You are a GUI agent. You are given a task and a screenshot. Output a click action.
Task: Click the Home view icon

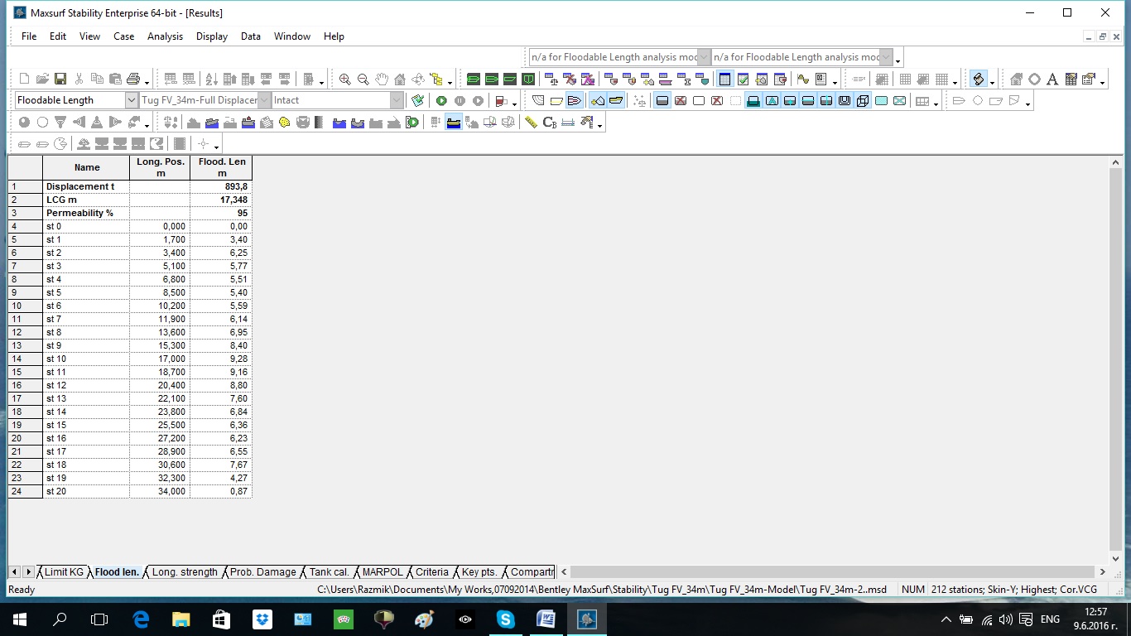click(400, 79)
